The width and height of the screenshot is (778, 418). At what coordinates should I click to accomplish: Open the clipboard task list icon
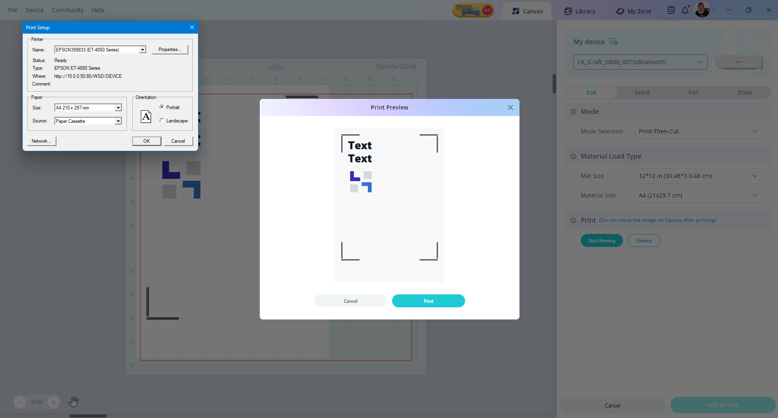point(671,11)
